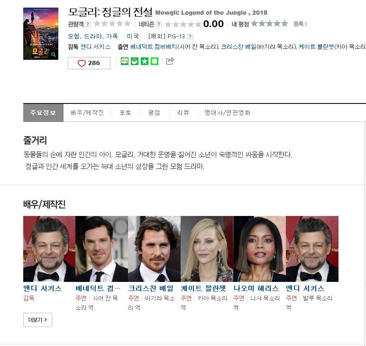Click the light green square share icon
Viewport: 366px width, 346px height.
click(155, 61)
